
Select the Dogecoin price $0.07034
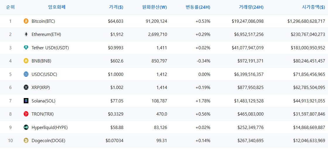pyautogui.click(x=115, y=141)
